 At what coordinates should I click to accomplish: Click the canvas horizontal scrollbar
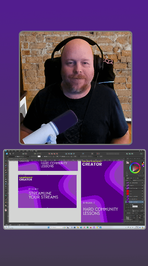pyautogui.click(x=46, y=223)
